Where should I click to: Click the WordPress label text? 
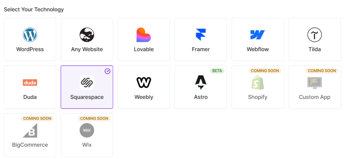pos(30,49)
